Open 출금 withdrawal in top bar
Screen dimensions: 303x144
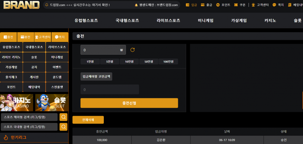206,5
